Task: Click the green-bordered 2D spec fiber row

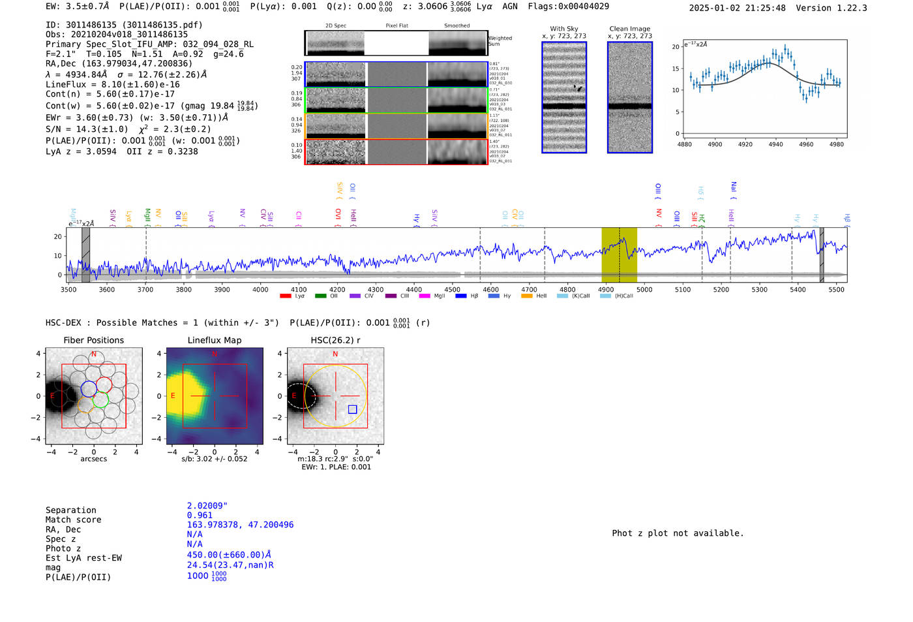Action: [397, 100]
